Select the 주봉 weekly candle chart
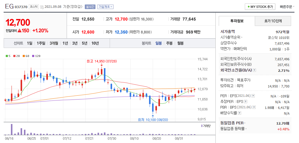Screen dimensions: 299x143 [169, 43]
